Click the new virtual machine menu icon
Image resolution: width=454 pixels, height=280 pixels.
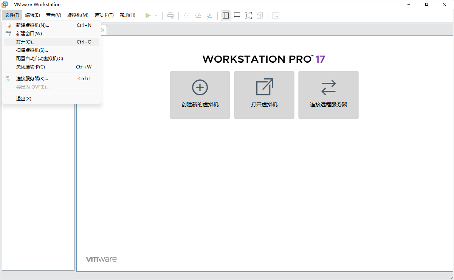point(9,25)
